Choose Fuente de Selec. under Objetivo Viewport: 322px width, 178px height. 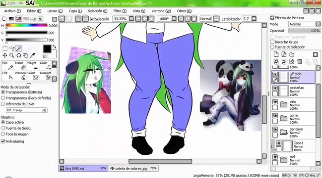point(3,128)
